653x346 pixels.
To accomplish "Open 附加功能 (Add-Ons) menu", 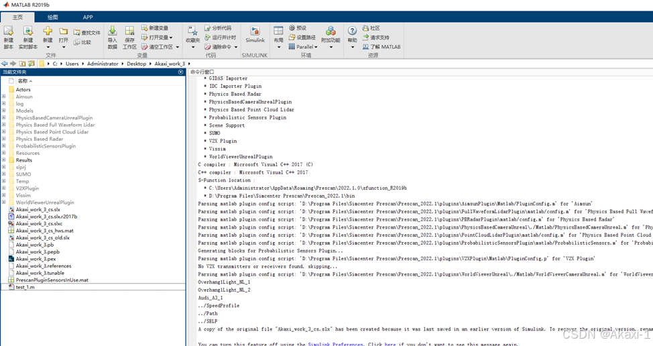I will pos(331,38).
